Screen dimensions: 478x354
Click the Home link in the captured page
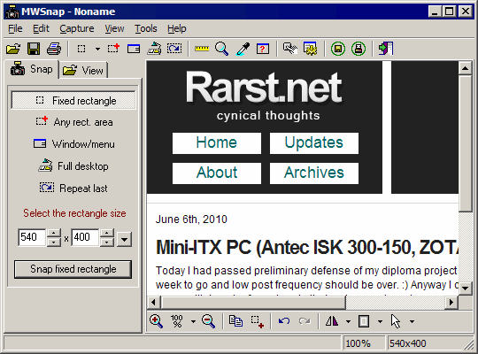tap(217, 143)
